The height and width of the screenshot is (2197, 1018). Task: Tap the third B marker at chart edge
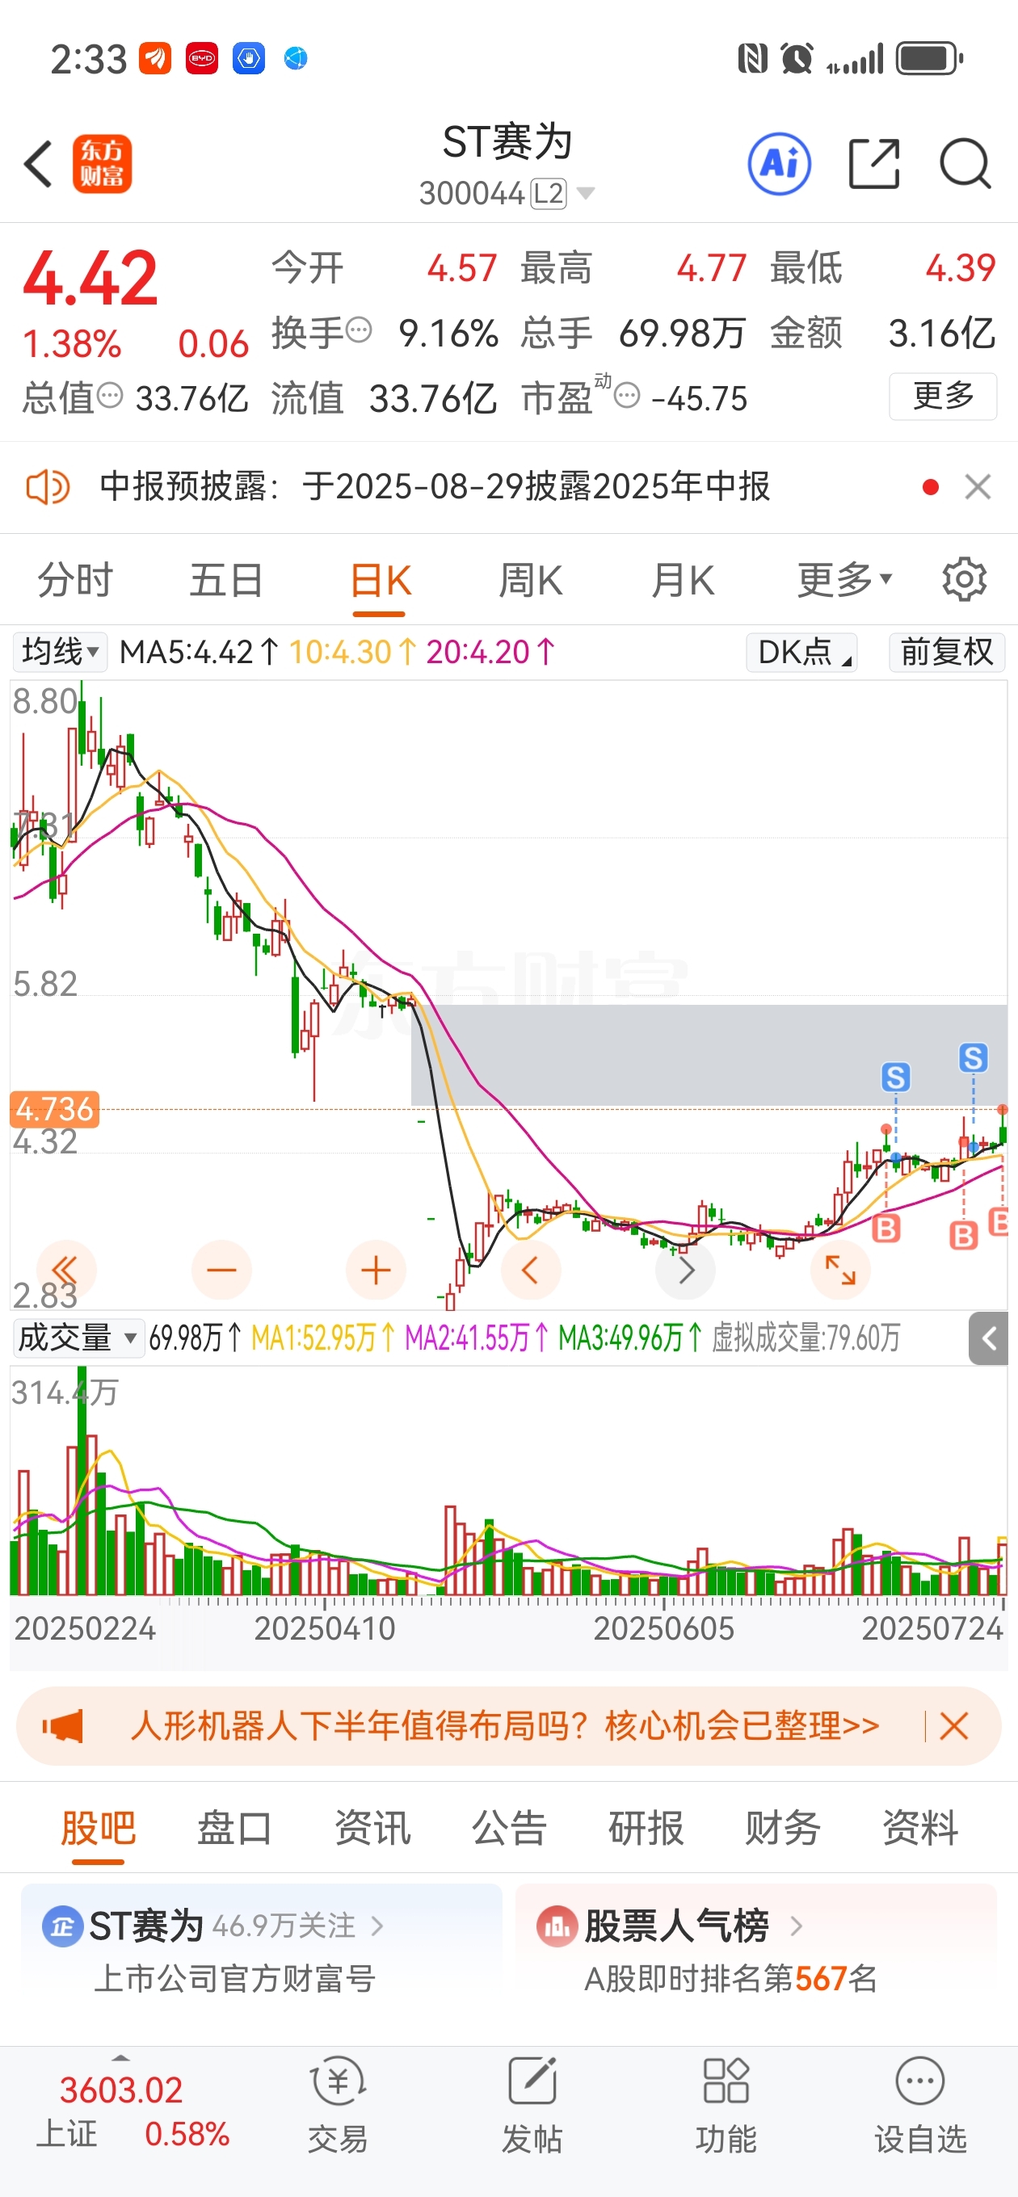999,1221
